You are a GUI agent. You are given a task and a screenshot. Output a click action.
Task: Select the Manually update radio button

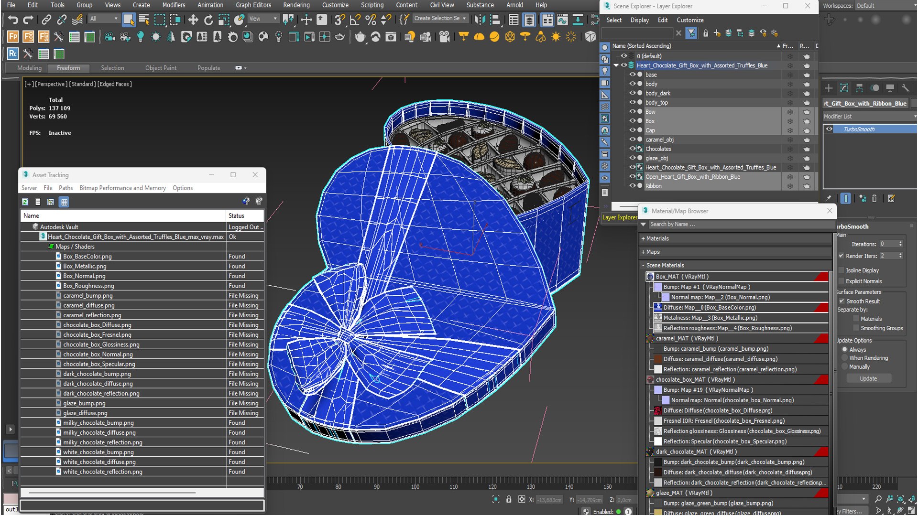(844, 366)
